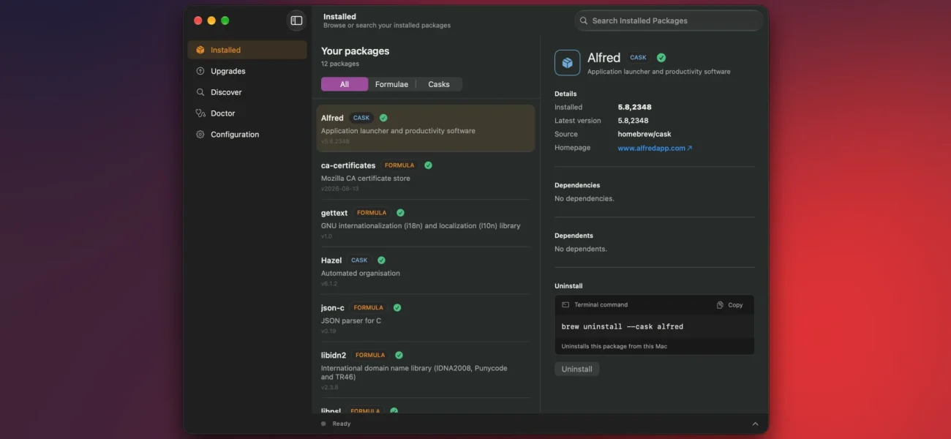Click the Upgrades arrow icon in the sidebar

(200, 71)
